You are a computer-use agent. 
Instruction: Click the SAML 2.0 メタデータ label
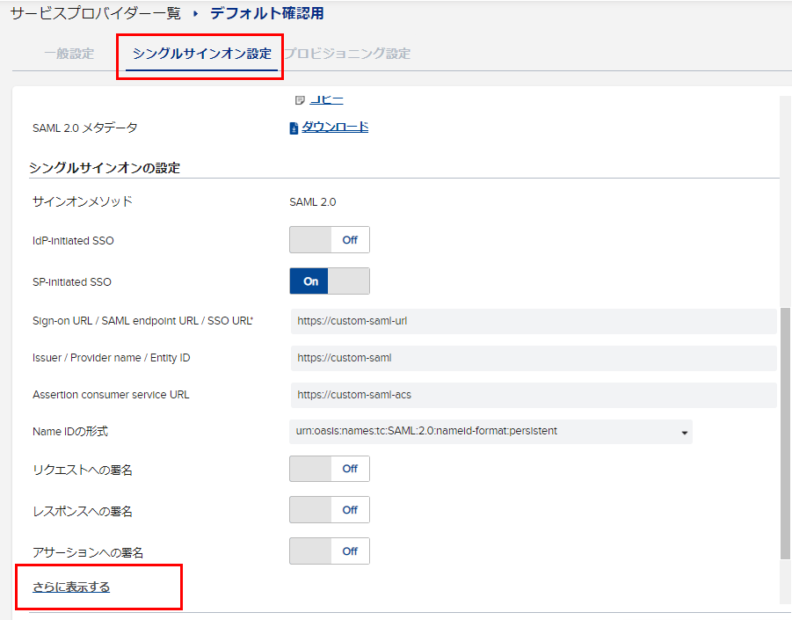(85, 128)
